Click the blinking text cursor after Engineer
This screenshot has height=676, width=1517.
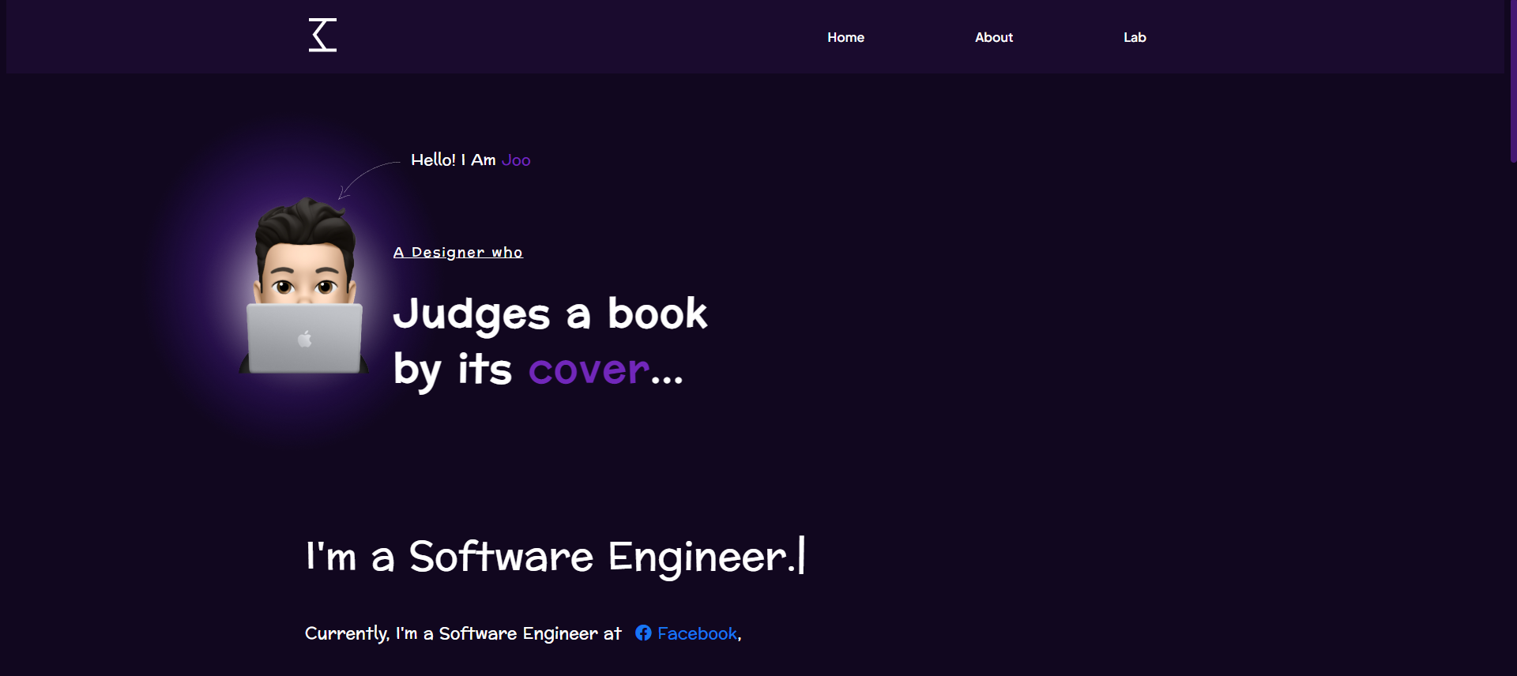click(802, 555)
